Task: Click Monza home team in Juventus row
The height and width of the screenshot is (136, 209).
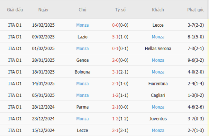Action: tap(82, 119)
